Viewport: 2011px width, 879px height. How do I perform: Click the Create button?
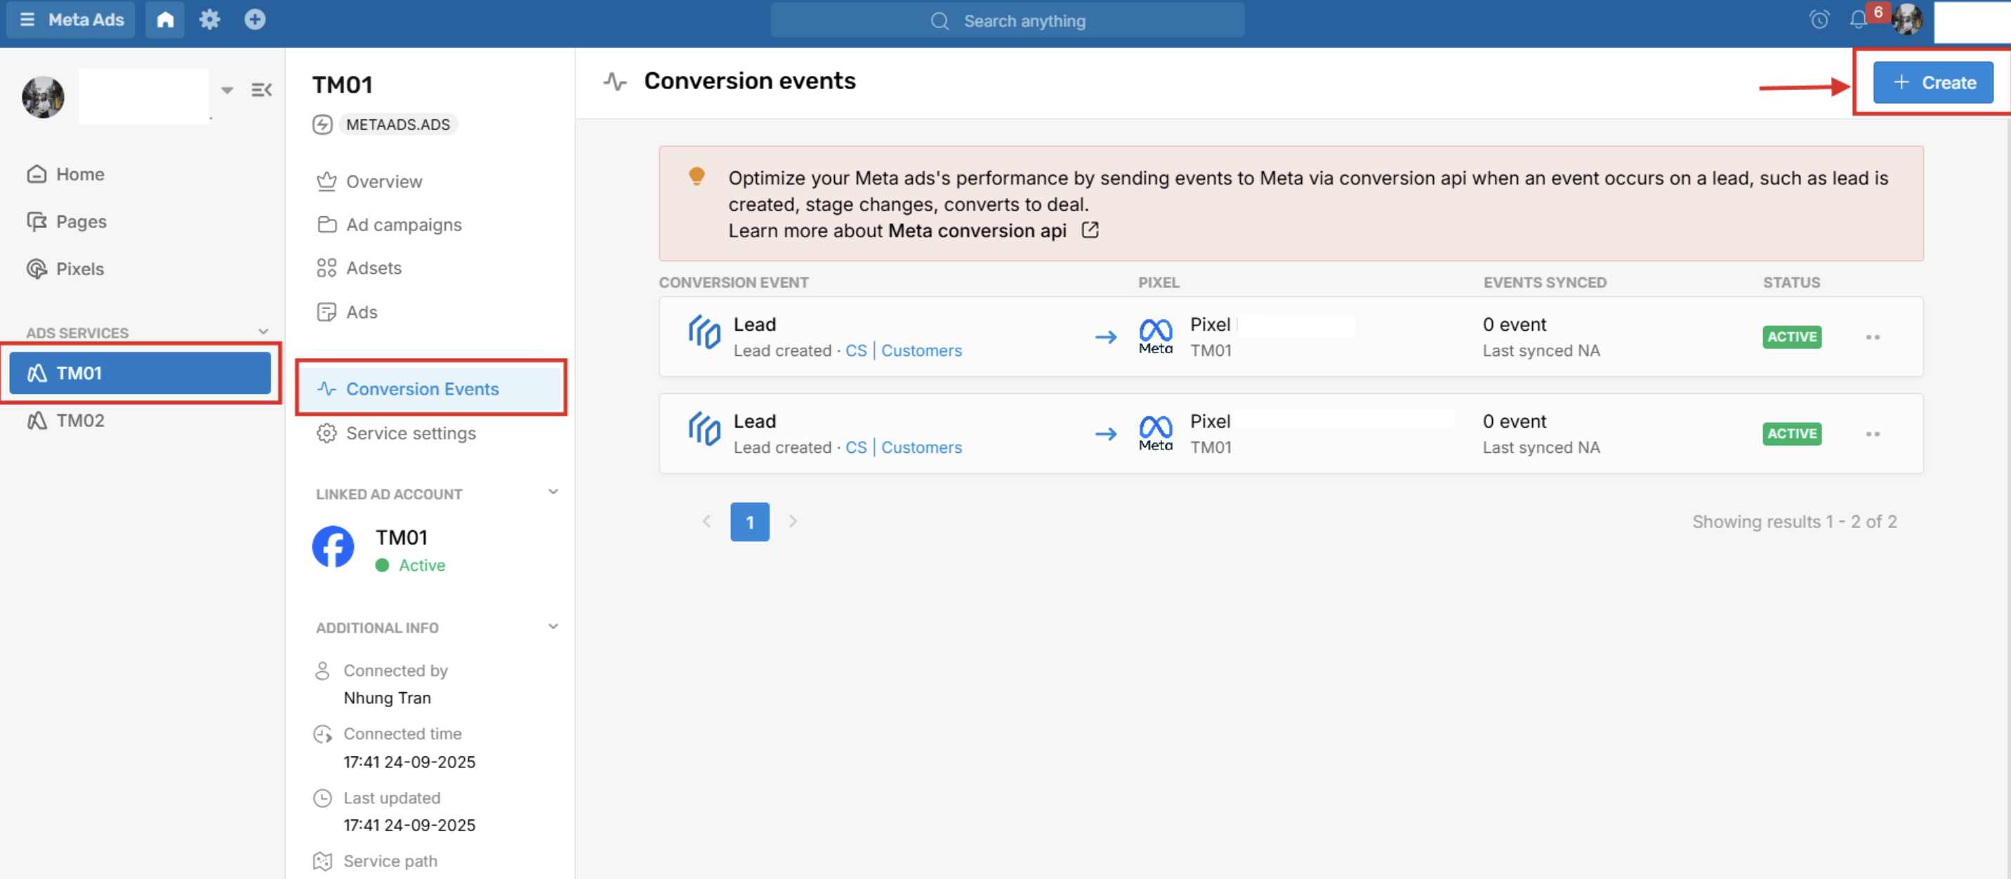[x=1932, y=82]
